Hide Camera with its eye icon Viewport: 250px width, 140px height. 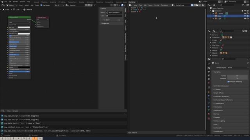click(x=245, y=14)
